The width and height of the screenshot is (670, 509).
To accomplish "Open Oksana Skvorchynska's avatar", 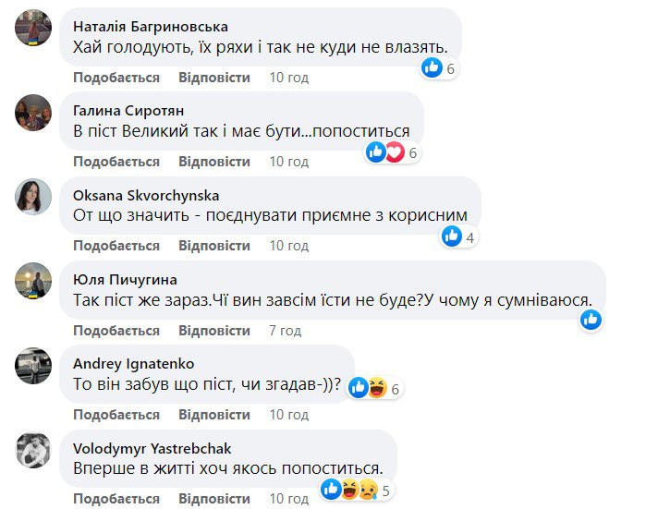I will pos(33,196).
